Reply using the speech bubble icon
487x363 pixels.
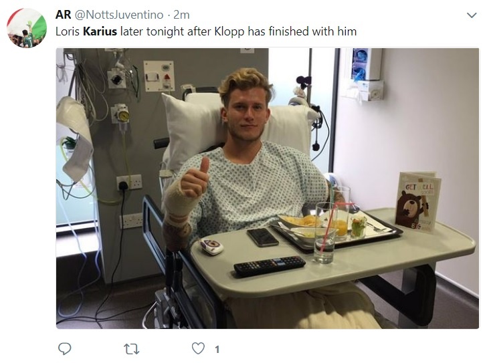[65, 349]
